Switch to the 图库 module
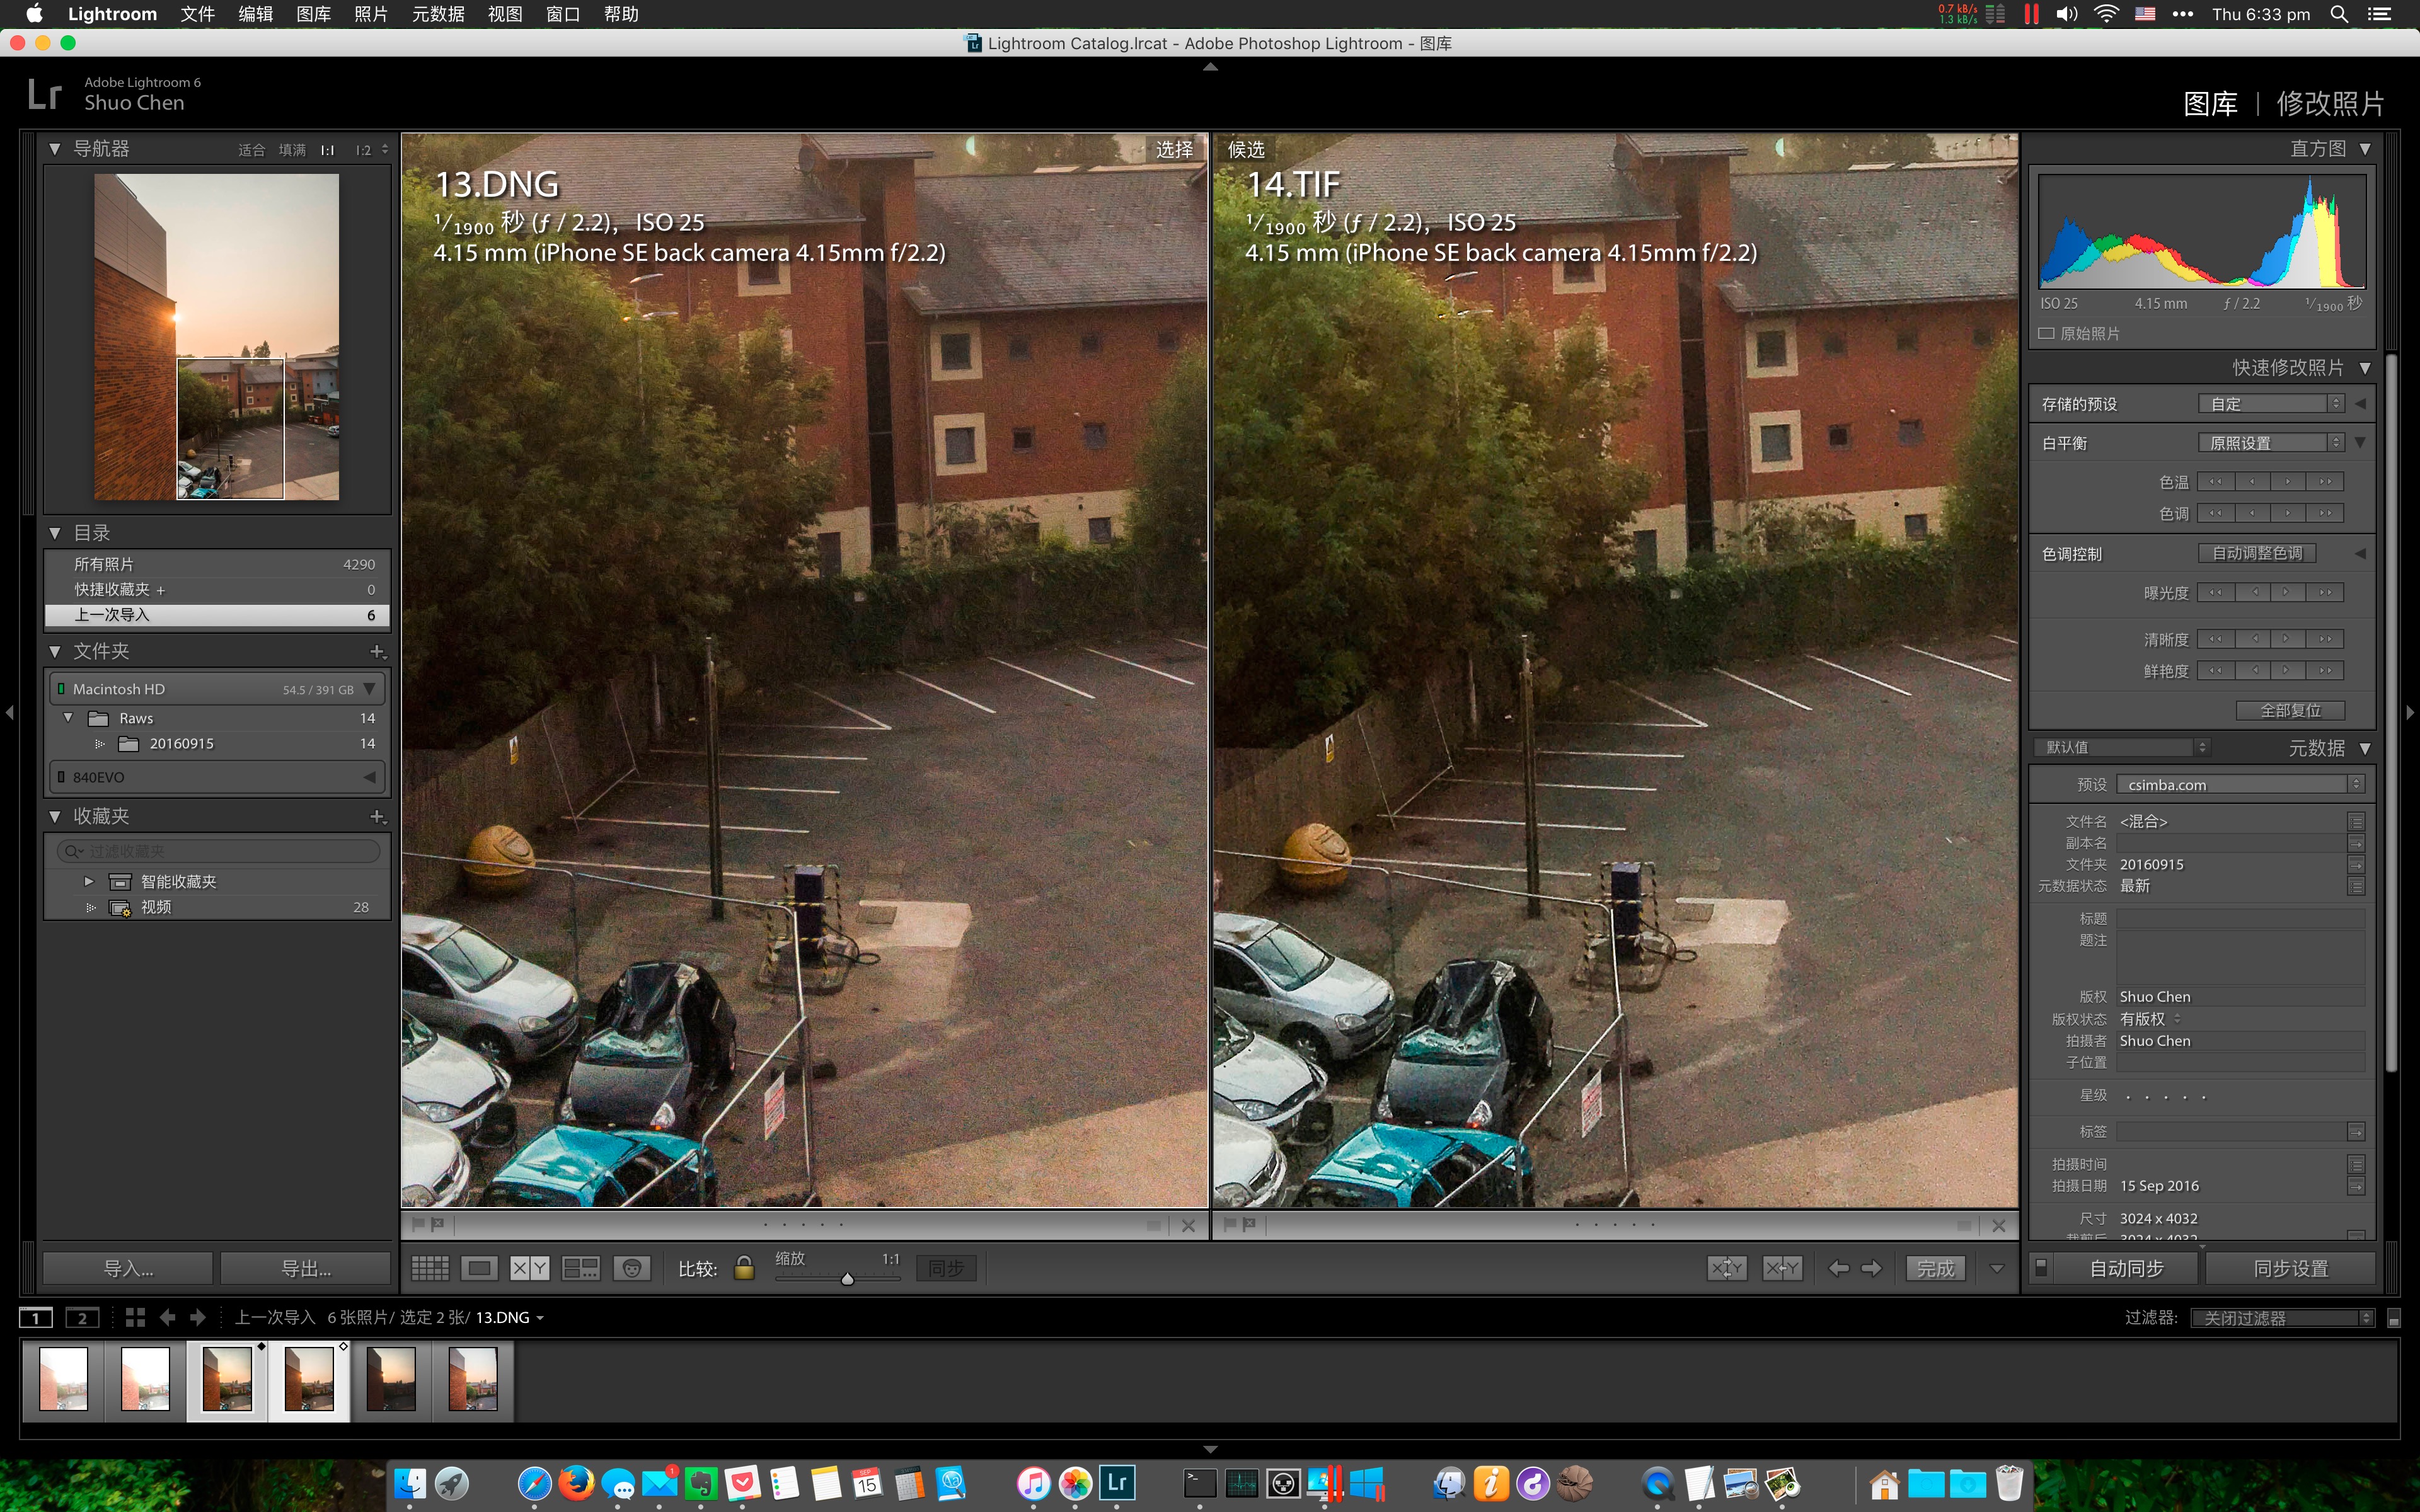Screen dimensions: 2420x1512 (x=2210, y=103)
